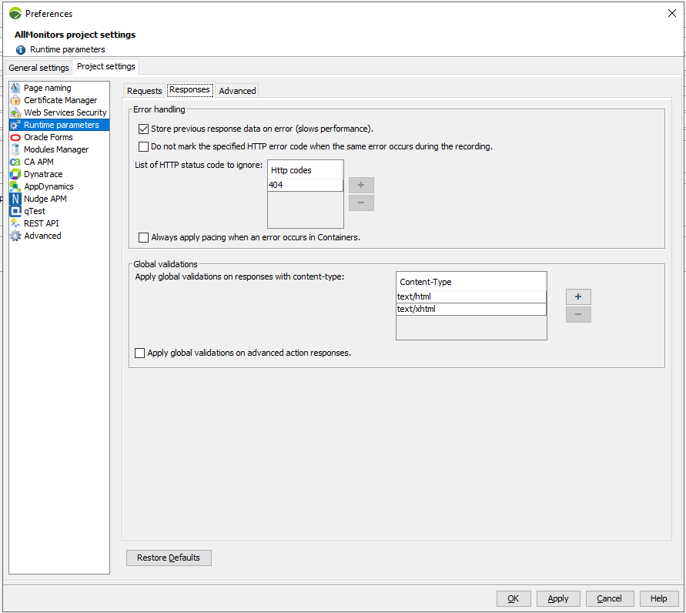Select the Certificate Manager lock icon
Screen dimensions: 686x613
pos(15,100)
